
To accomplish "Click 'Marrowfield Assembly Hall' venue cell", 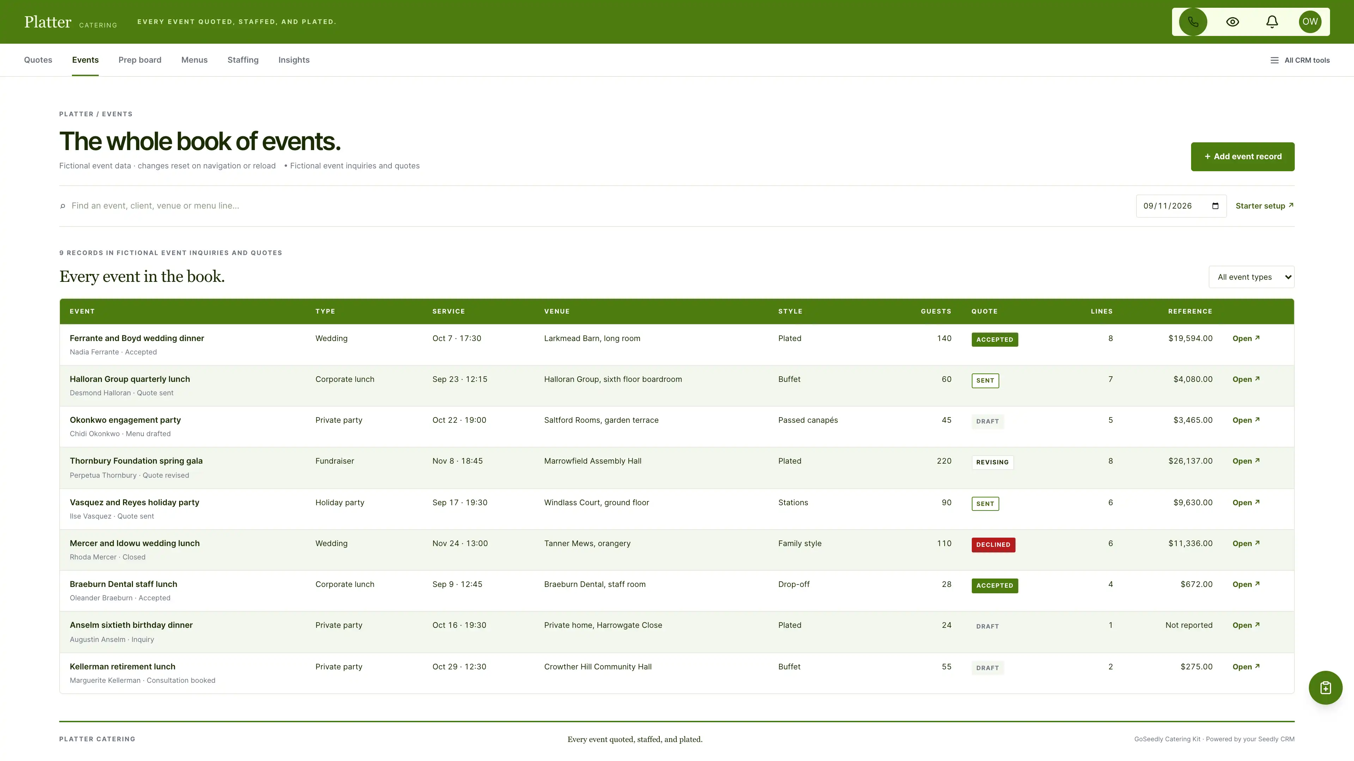I will (592, 461).
